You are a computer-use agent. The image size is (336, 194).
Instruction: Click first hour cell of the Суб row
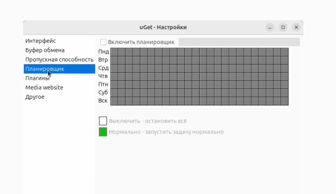[x=114, y=93]
